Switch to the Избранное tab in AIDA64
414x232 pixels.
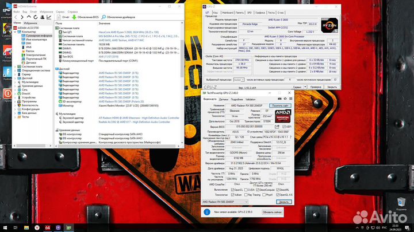click(30, 23)
